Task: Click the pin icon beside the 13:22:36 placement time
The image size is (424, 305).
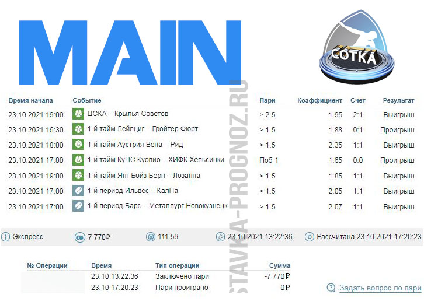Action: tap(220, 237)
